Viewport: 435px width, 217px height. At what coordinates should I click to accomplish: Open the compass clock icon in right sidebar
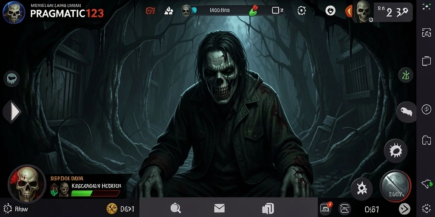[x=427, y=109]
